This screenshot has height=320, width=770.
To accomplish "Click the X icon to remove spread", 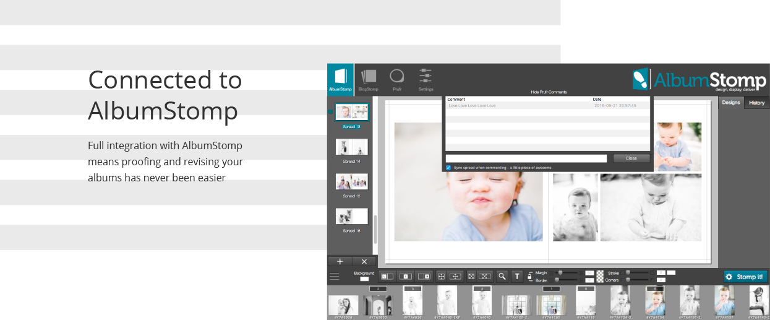I will [x=364, y=262].
